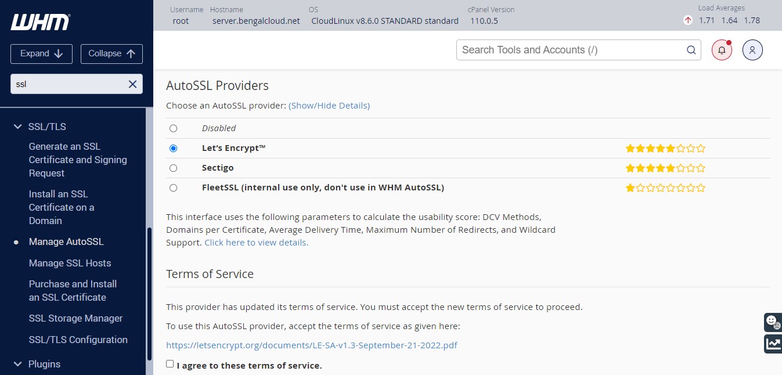
Task: Open the Let's Encrypt terms PDF link
Action: [311, 345]
